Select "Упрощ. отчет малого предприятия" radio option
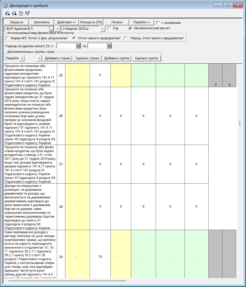 (126, 38)
